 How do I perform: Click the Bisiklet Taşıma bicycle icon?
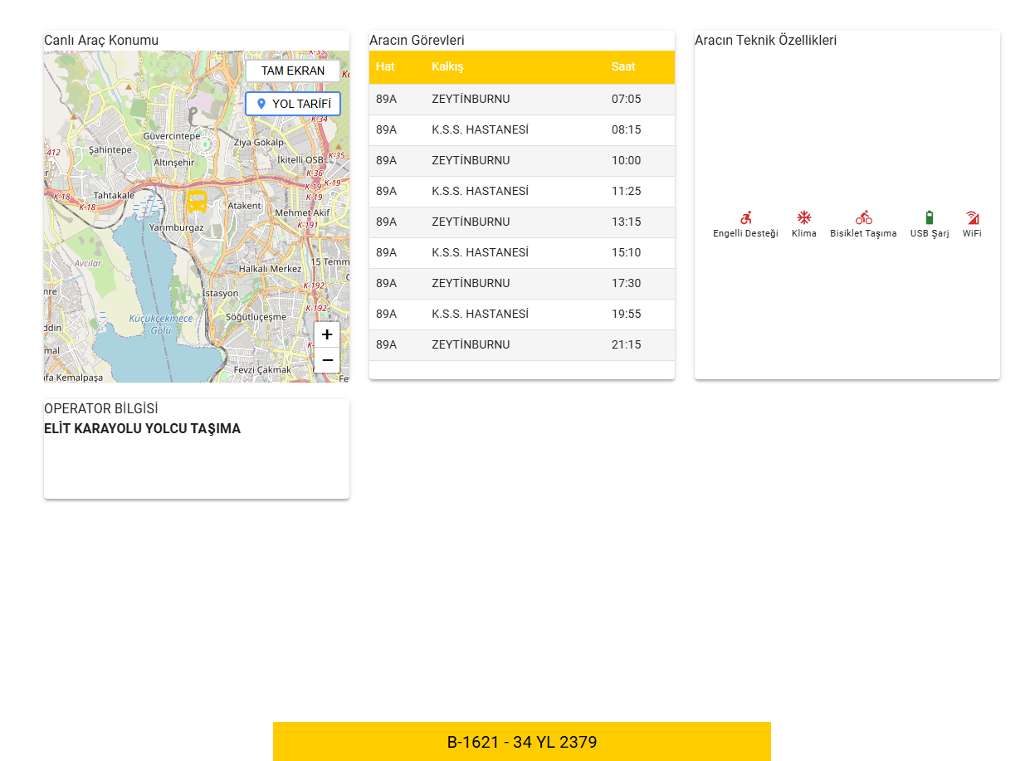coord(863,217)
